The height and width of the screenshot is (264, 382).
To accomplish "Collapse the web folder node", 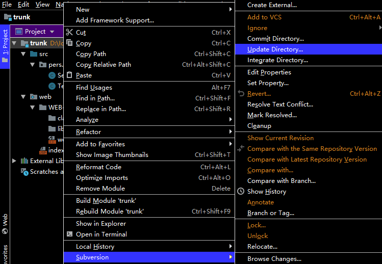I will tap(23, 97).
